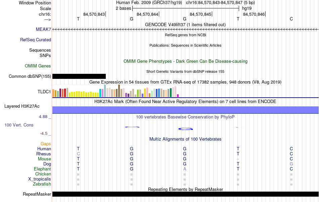Select the 100 Vert. Cons label
Screen dimensions: 319x202
(19, 125)
